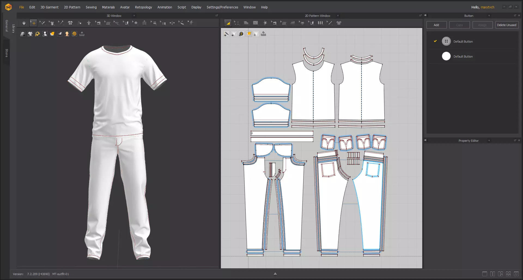Click the Delete Unused button
The width and height of the screenshot is (523, 280).
tap(507, 25)
